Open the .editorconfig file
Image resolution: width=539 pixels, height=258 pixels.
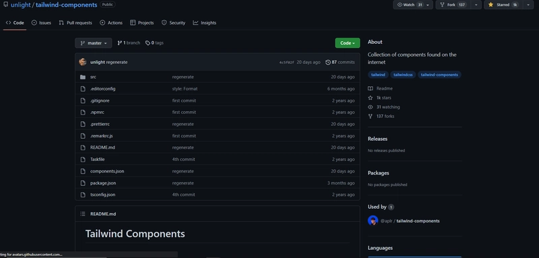103,89
